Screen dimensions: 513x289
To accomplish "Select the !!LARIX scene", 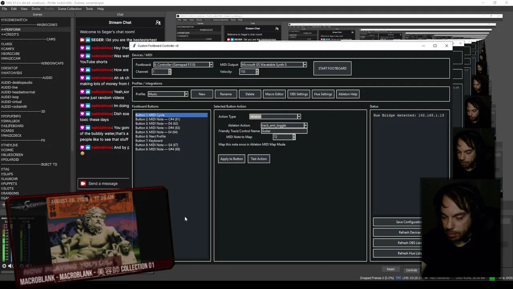I will point(36,44).
